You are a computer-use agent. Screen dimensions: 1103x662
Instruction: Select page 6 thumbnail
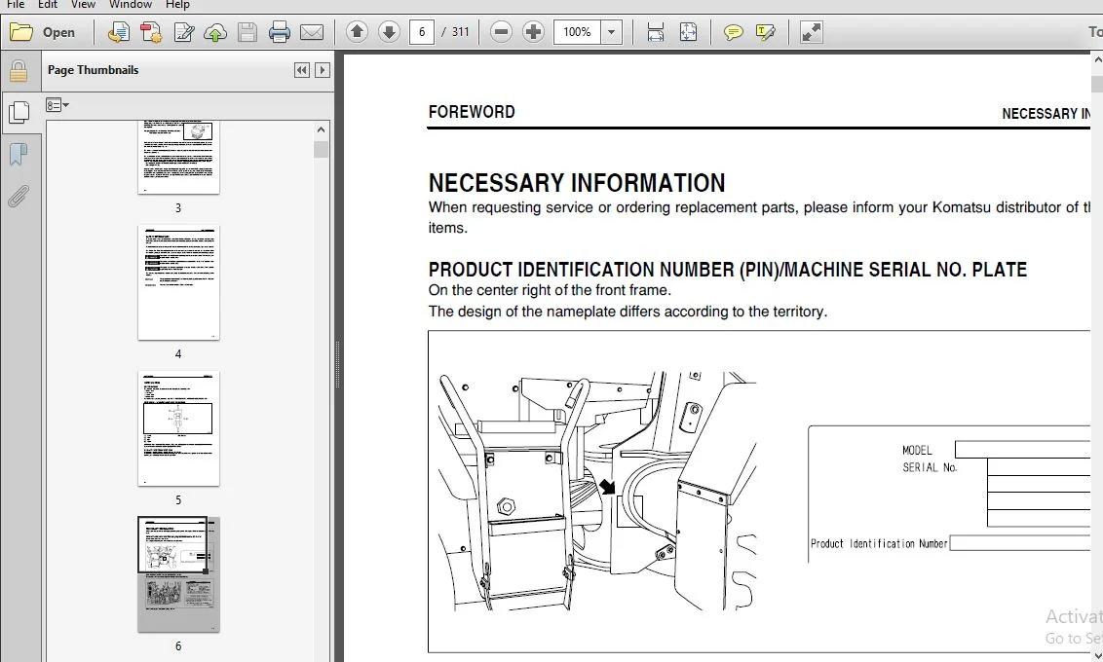point(178,574)
